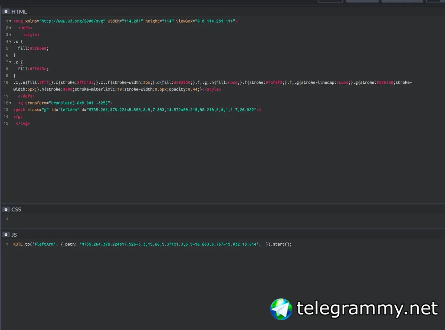Click the xmlns URL on line 1
This screenshot has width=445, height=330.
72,21
